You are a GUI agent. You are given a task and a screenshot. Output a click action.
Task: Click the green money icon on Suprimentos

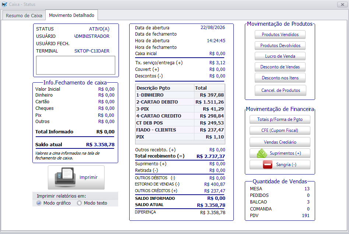point(262,153)
